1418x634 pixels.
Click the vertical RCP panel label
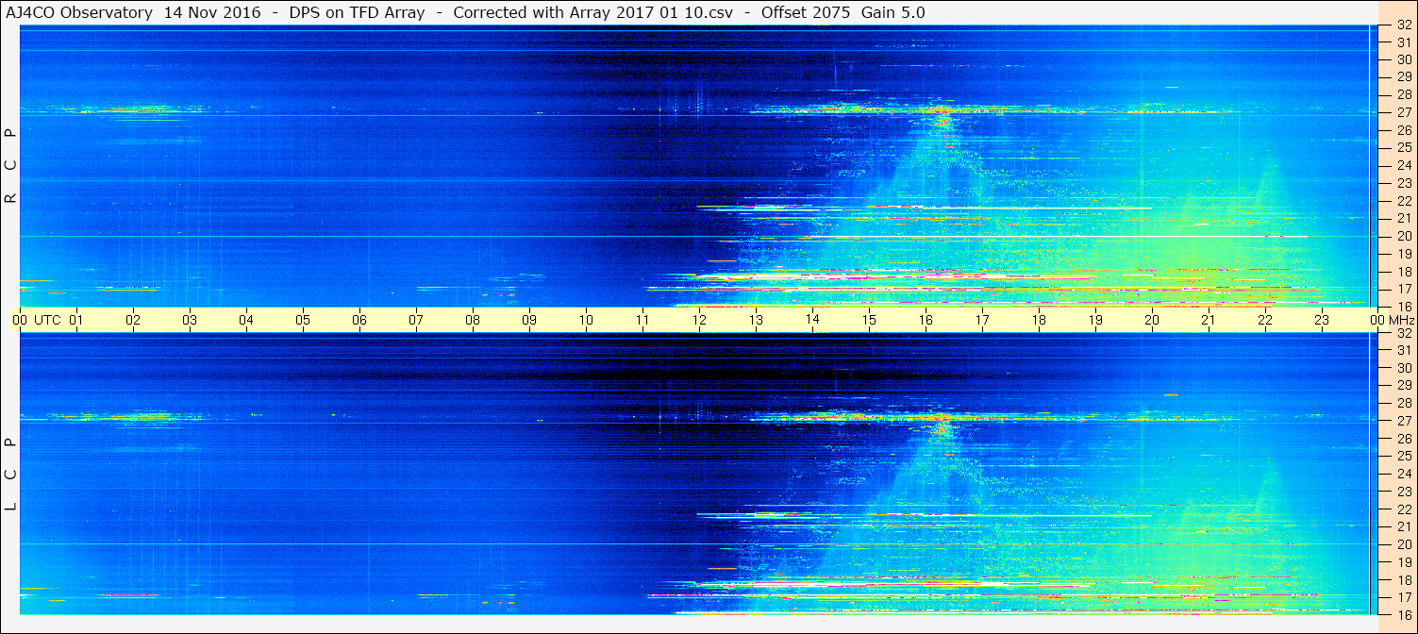[x=10, y=166]
